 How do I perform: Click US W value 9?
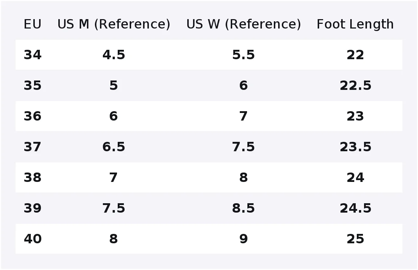(244, 239)
